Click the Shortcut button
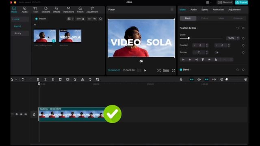 point(225,2)
